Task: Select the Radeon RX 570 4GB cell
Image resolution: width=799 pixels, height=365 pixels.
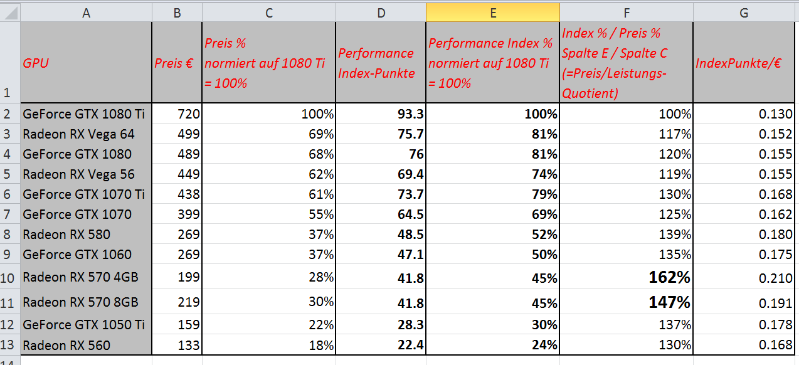Action: tap(86, 277)
